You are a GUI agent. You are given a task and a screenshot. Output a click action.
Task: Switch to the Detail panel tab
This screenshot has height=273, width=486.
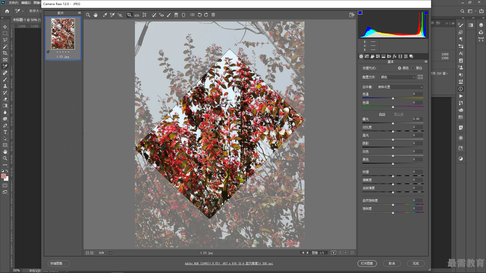372,56
